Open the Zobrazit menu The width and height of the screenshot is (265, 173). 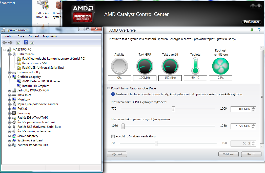click(33, 36)
